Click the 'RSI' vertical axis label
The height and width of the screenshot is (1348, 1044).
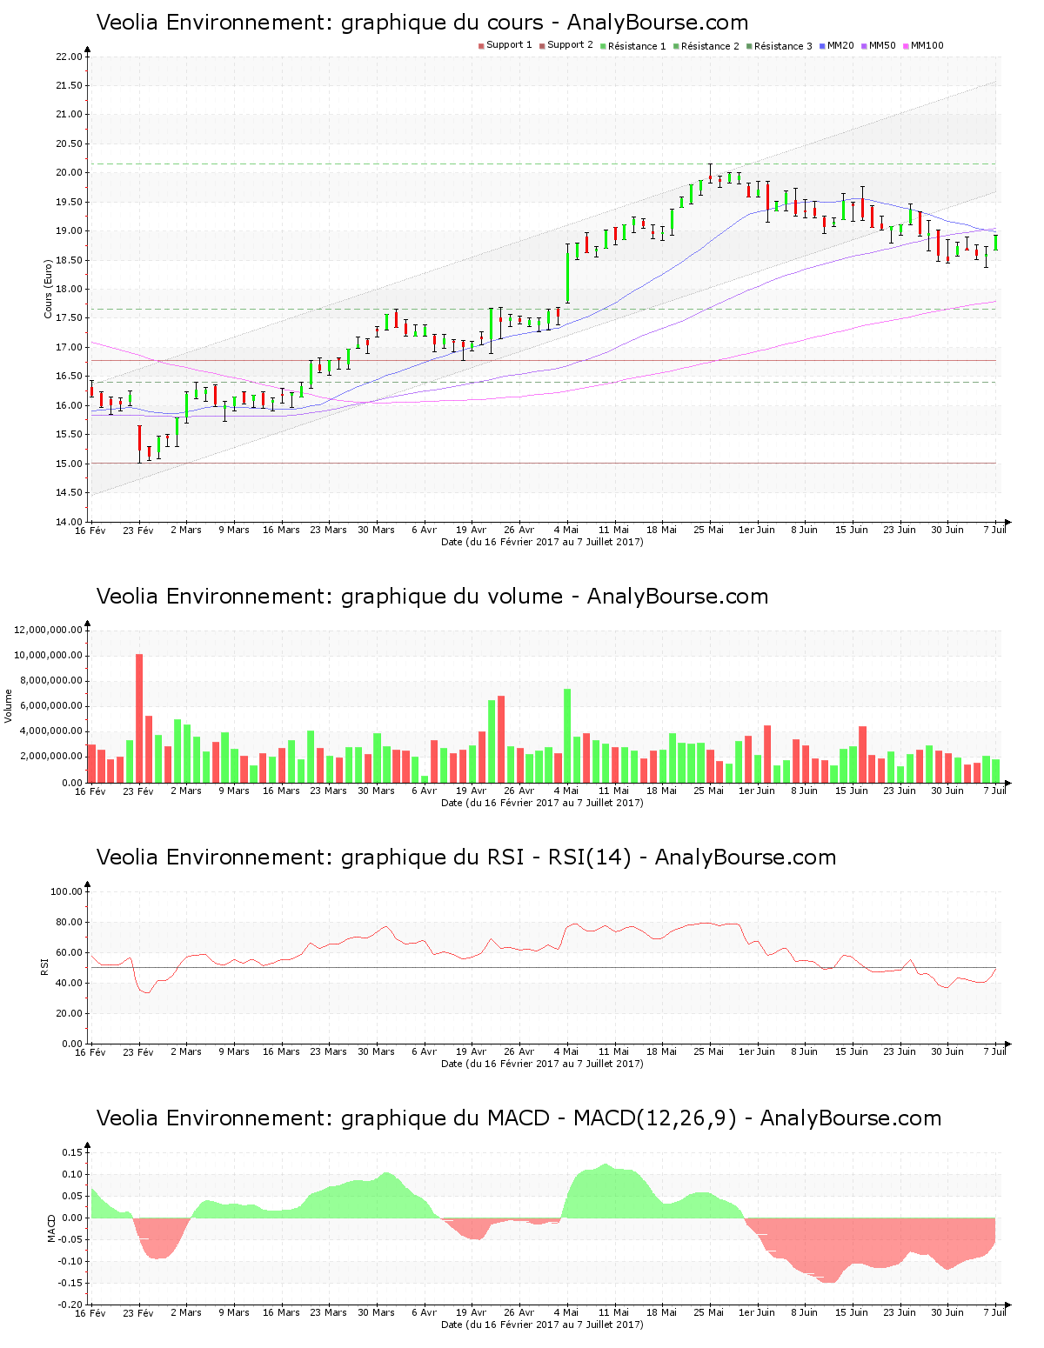tap(43, 966)
